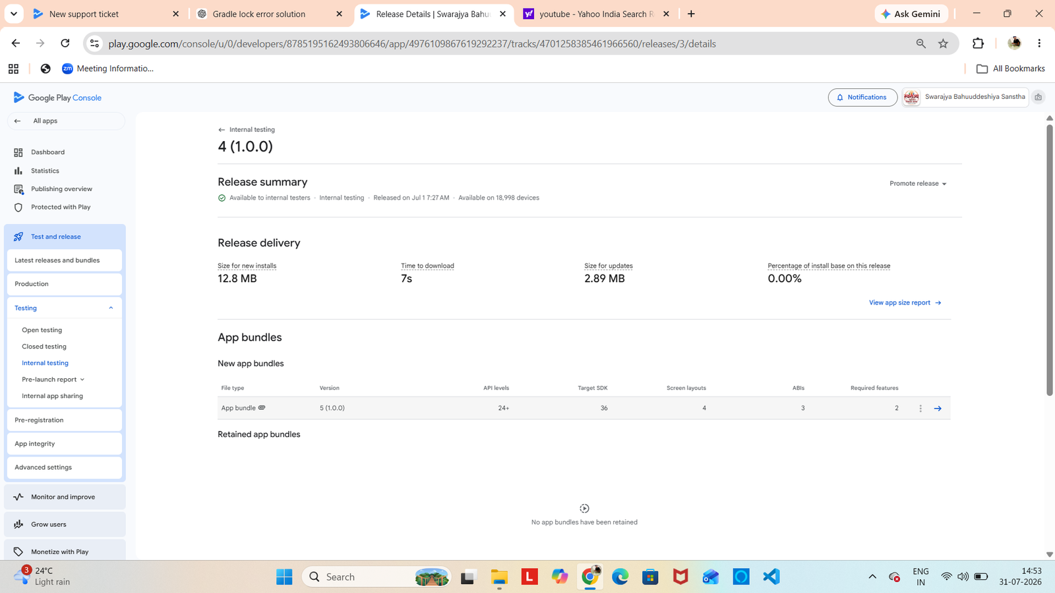Screen dimensions: 1055x593
Task: Expand Monetize with Play section
Action: pyautogui.click(x=65, y=551)
